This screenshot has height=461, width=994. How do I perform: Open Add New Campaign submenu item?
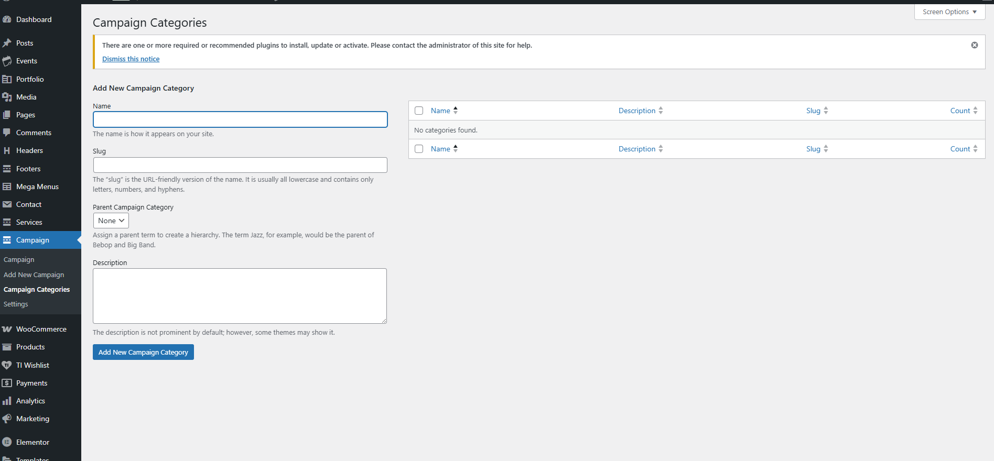coord(34,275)
